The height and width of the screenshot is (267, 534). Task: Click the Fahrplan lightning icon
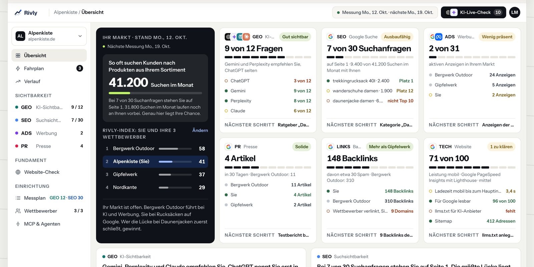pyautogui.click(x=18, y=69)
